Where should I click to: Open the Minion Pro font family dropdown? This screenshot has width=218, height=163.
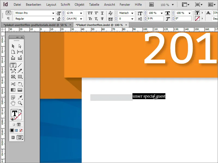53,13
